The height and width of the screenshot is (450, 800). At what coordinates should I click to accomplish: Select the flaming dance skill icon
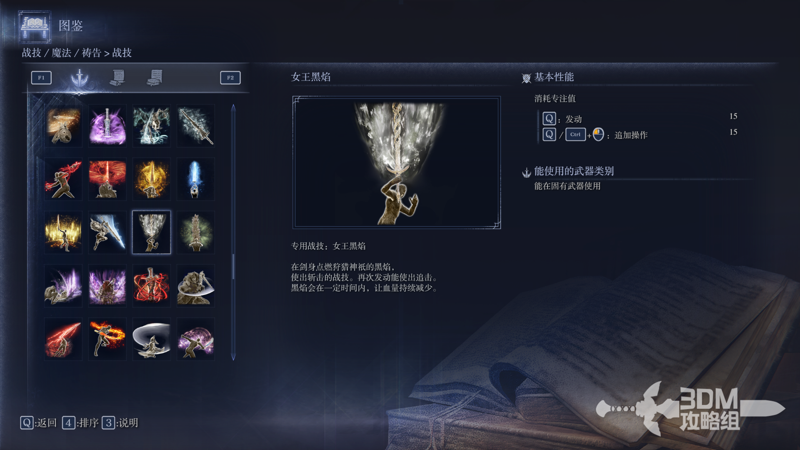107,339
